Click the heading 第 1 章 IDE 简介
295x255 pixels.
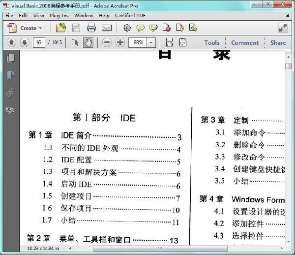[x=60, y=135]
